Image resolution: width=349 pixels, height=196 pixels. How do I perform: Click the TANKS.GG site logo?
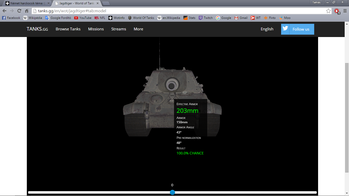(x=37, y=29)
